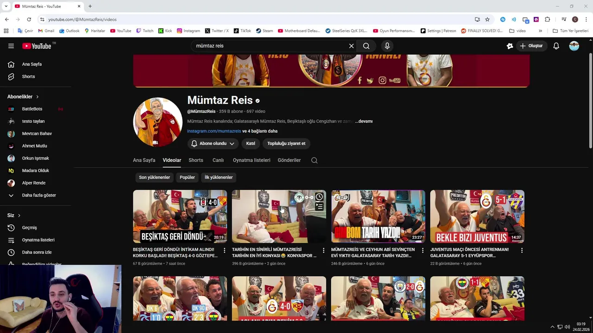Open the notifications bell in the header

(x=556, y=46)
